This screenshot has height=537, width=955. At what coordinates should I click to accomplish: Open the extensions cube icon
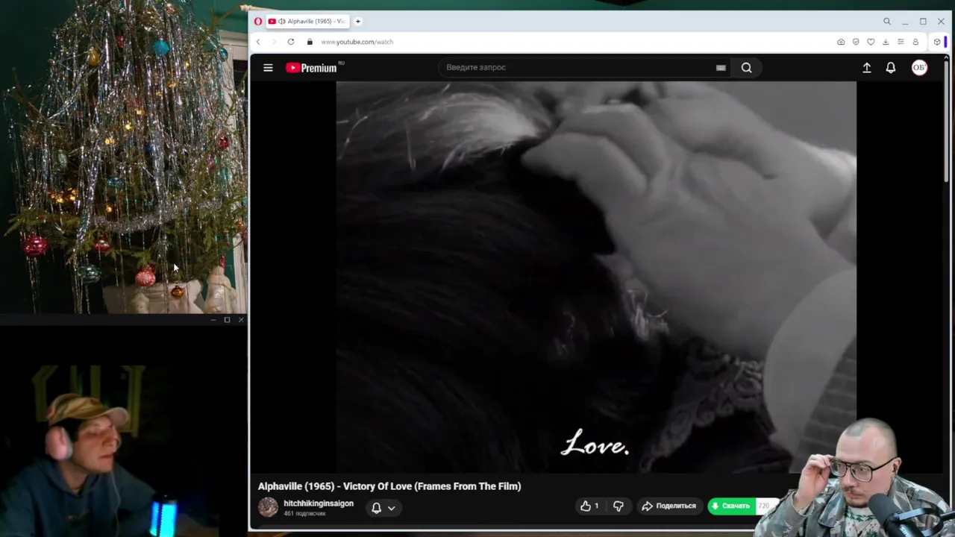[937, 42]
